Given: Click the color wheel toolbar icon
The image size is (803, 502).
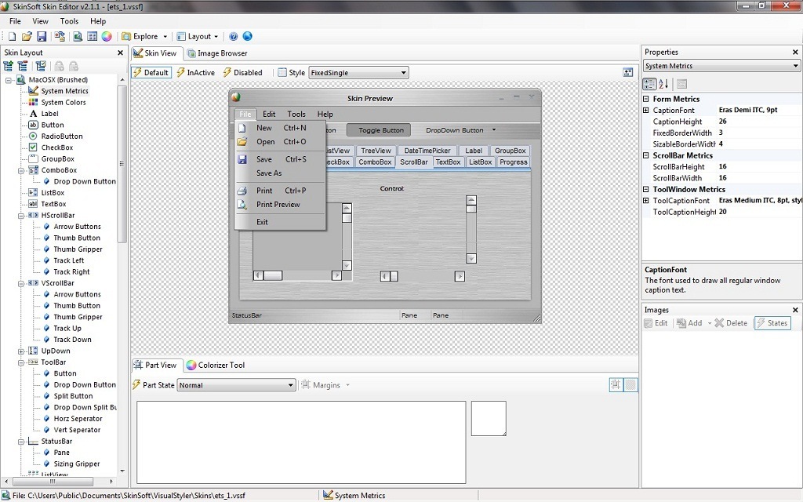Looking at the screenshot, I should (107, 36).
